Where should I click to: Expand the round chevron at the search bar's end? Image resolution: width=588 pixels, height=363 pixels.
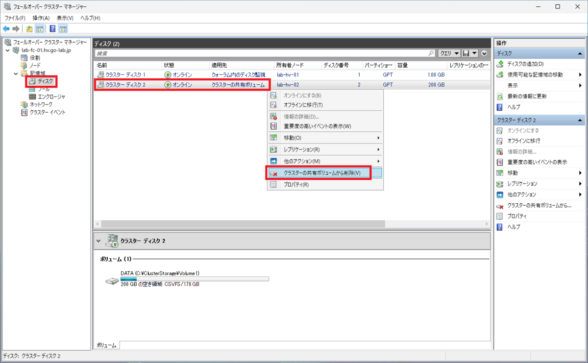(x=485, y=53)
